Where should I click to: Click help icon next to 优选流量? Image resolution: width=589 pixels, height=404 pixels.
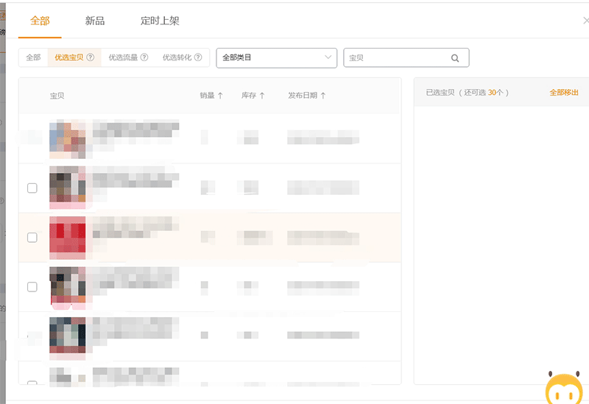(144, 57)
